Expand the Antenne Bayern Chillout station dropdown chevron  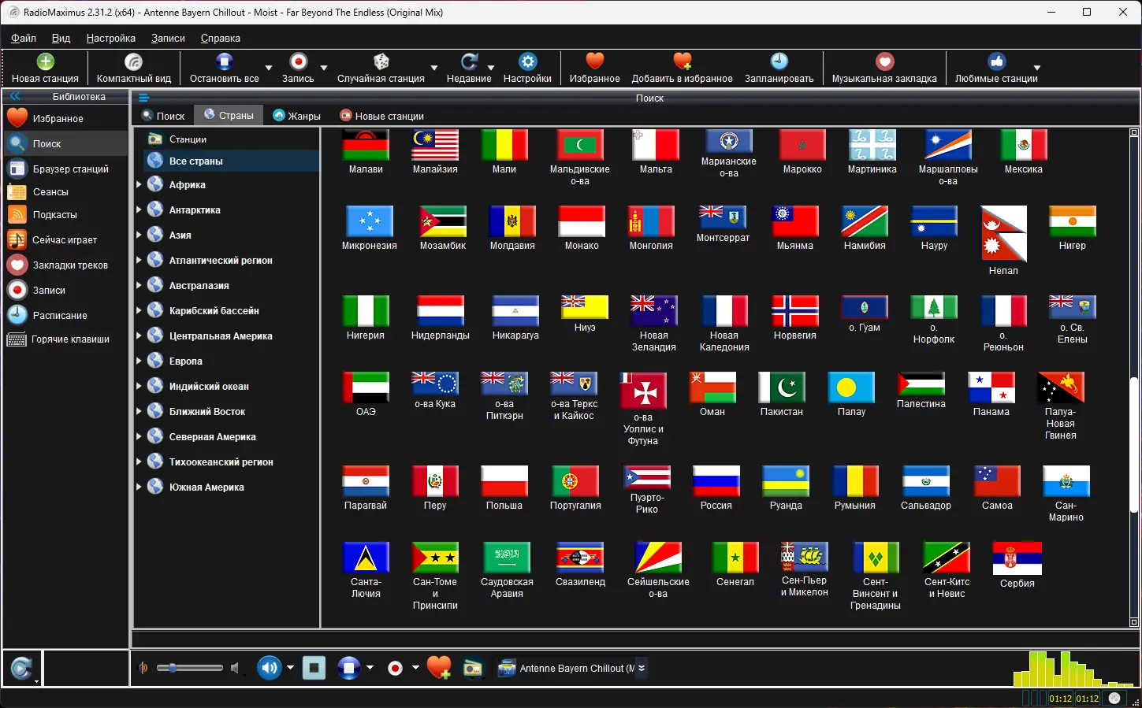pyautogui.click(x=642, y=668)
